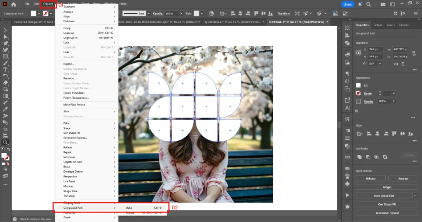Viewport: 422px width, 222px height.
Task: Switch to the Libraries panel tab
Action: [x=404, y=25]
